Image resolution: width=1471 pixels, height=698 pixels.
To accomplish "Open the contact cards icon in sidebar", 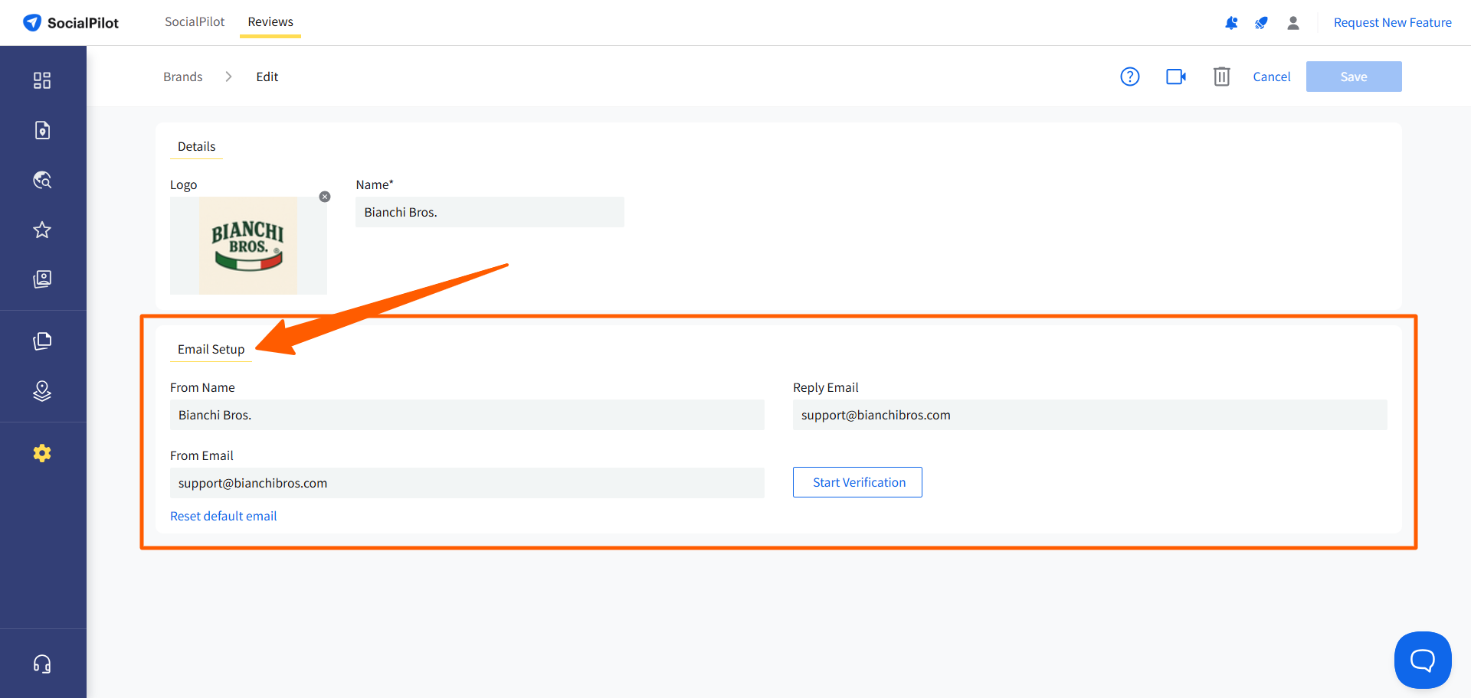I will [42, 279].
